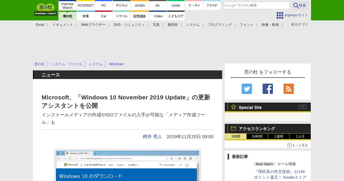Select the 窓の杜 site tab

(67, 16)
